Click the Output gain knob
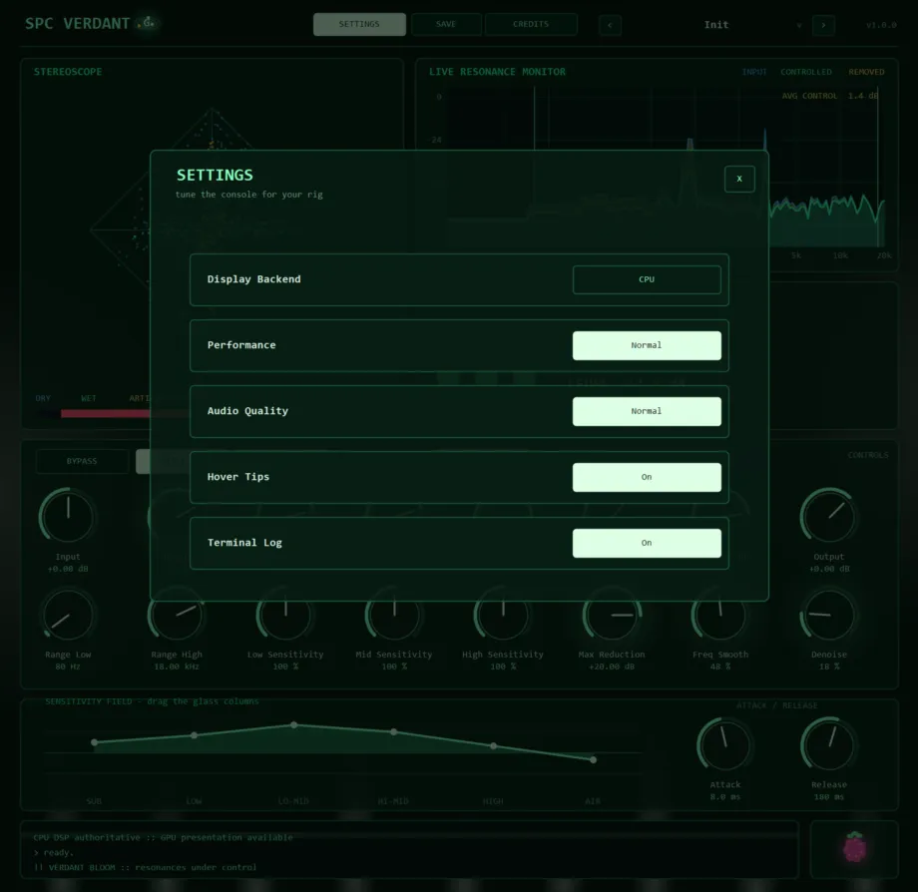Viewport: 918px width, 892px height. (829, 516)
